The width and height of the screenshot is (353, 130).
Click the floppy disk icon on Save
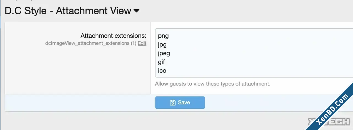pos(173,103)
